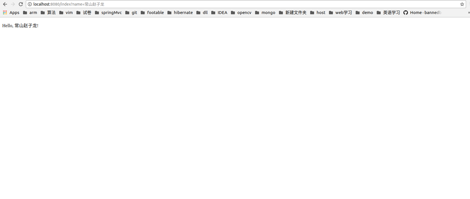
Task: Go back to the previous page
Action: coord(5,4)
